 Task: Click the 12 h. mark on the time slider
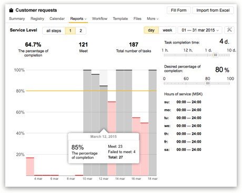click(x=188, y=50)
